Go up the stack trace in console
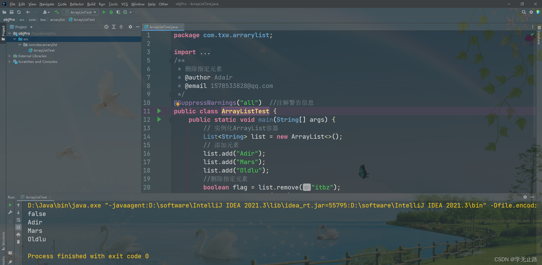 tap(18, 205)
